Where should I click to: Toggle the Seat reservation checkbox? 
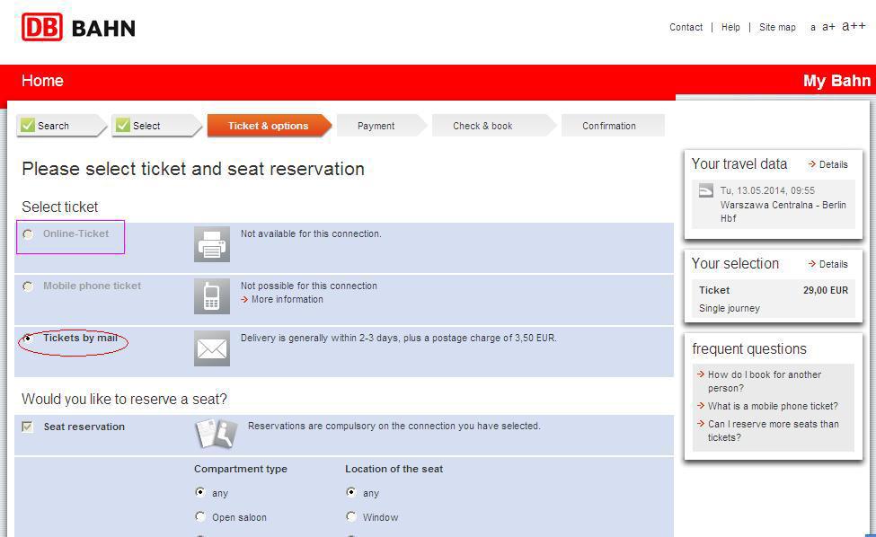[x=27, y=427]
